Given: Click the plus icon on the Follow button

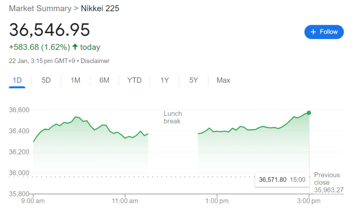Looking at the screenshot, I should click(313, 32).
